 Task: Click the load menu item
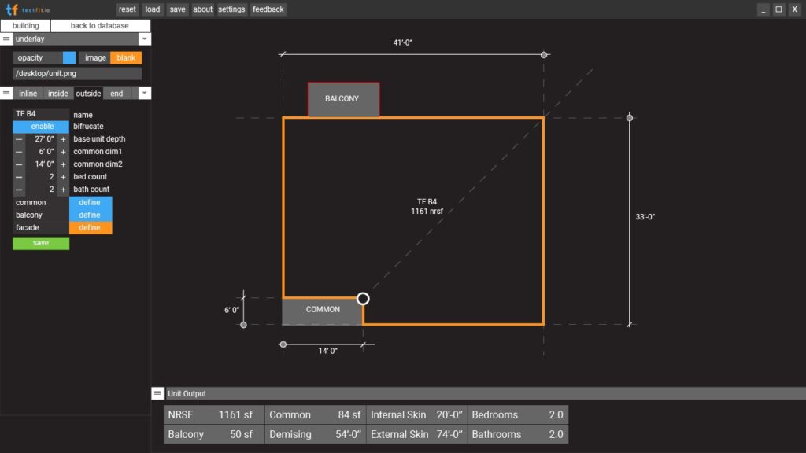point(153,9)
